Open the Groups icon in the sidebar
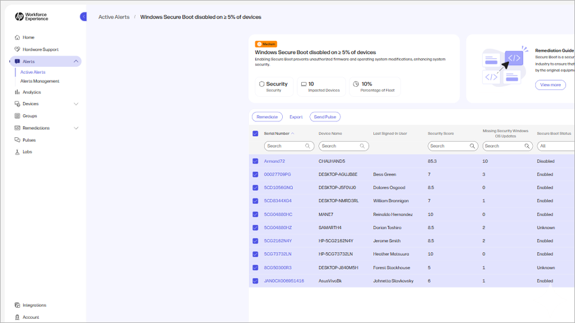 [x=17, y=116]
